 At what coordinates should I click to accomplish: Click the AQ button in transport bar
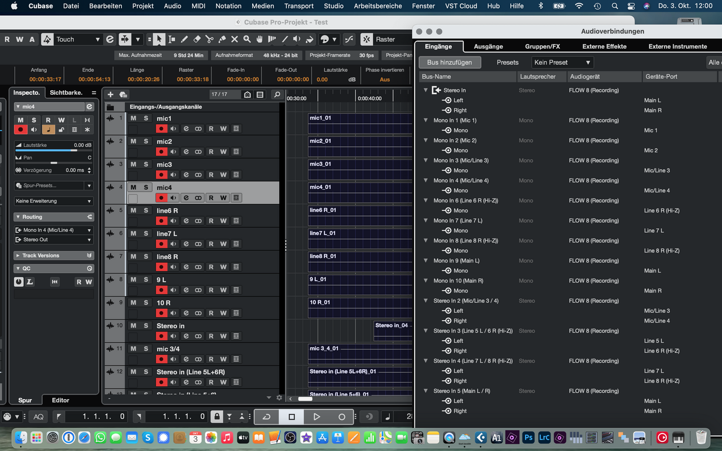click(38, 417)
